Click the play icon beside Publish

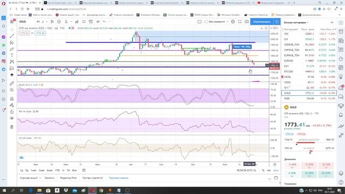277,22
